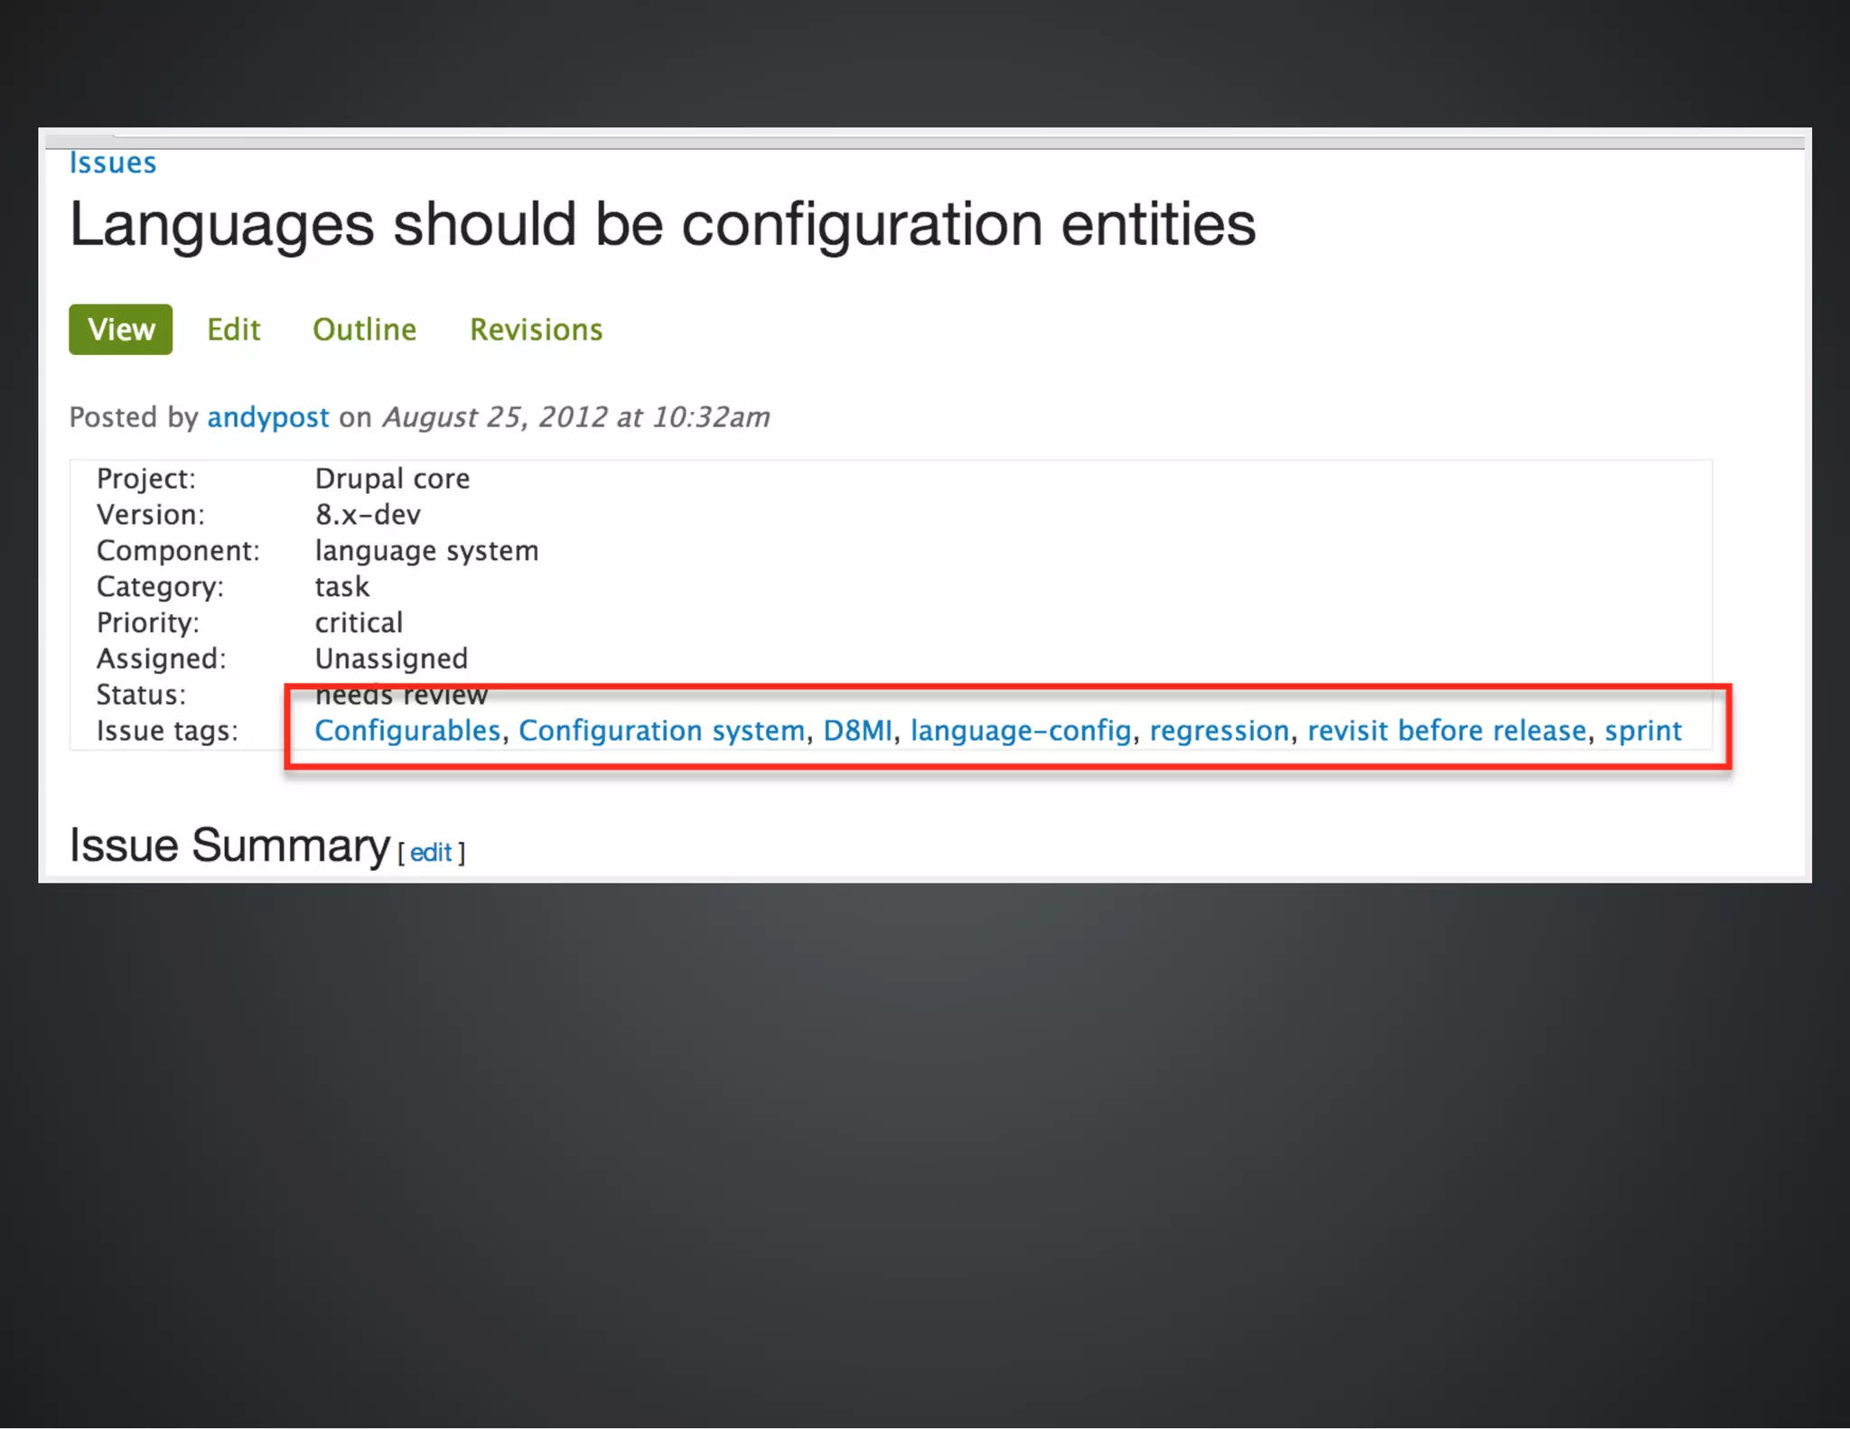This screenshot has width=1850, height=1429.
Task: Click the Issues breadcrumb link
Action: (113, 163)
